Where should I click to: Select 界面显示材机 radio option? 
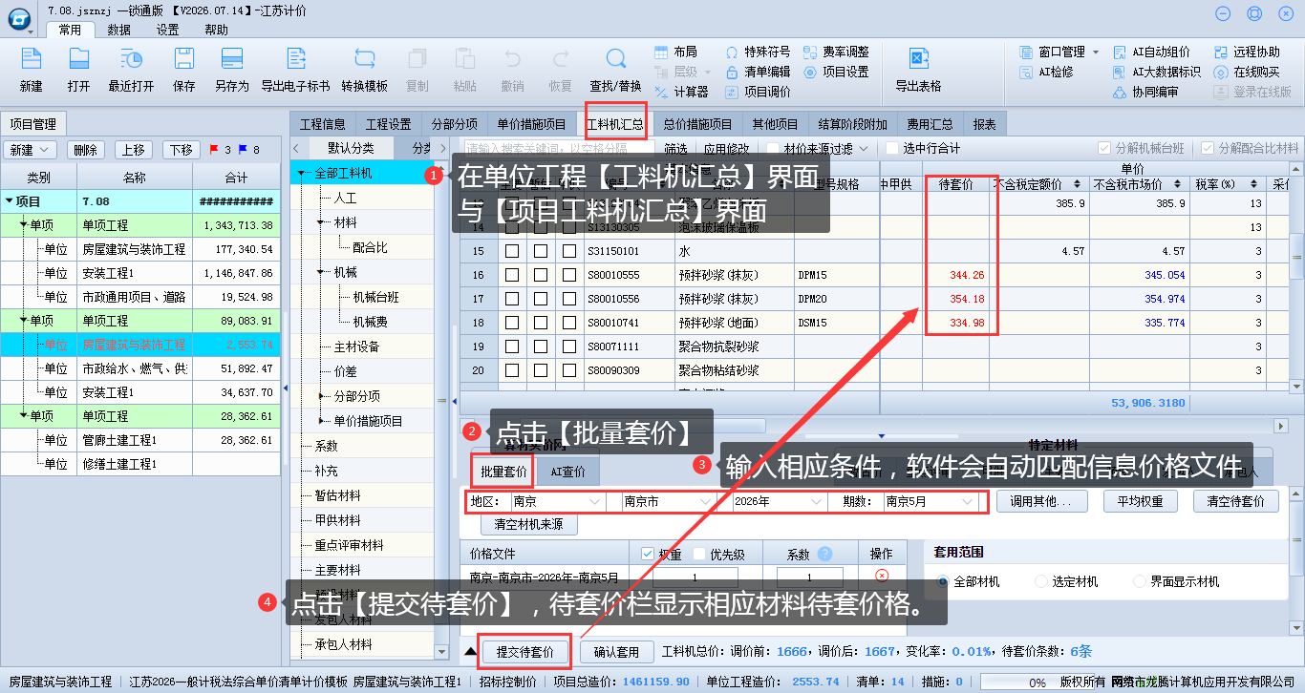click(x=1139, y=581)
